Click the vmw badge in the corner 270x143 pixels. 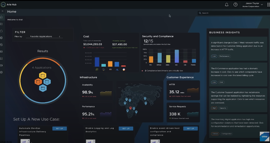[264, 136]
